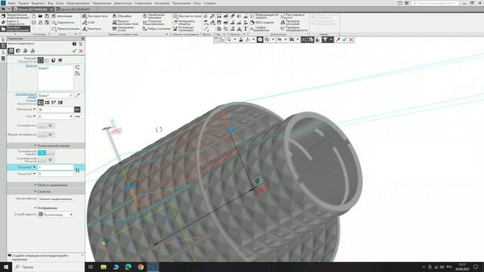Click the Направляющий объект link

[26, 95]
